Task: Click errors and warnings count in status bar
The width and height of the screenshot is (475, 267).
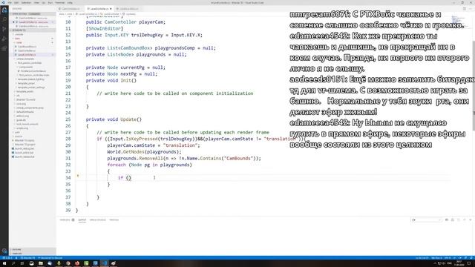Action: pyautogui.click(x=7, y=258)
